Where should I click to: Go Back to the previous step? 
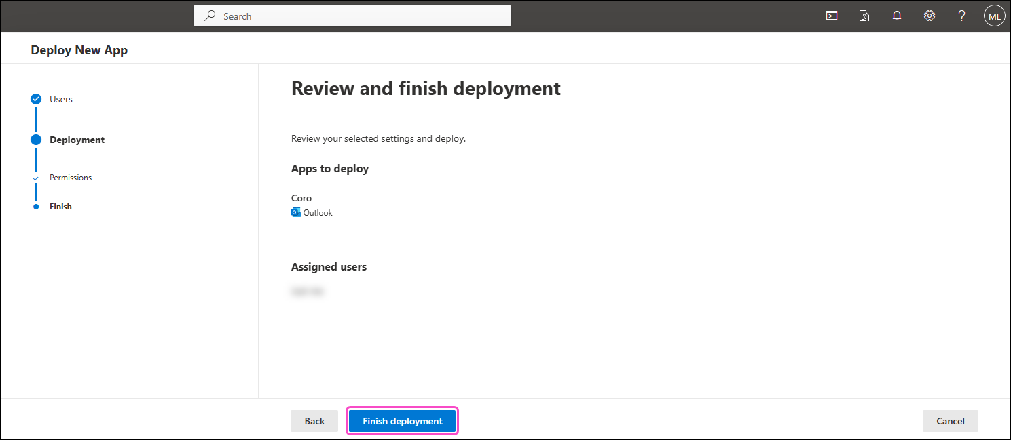(x=314, y=421)
